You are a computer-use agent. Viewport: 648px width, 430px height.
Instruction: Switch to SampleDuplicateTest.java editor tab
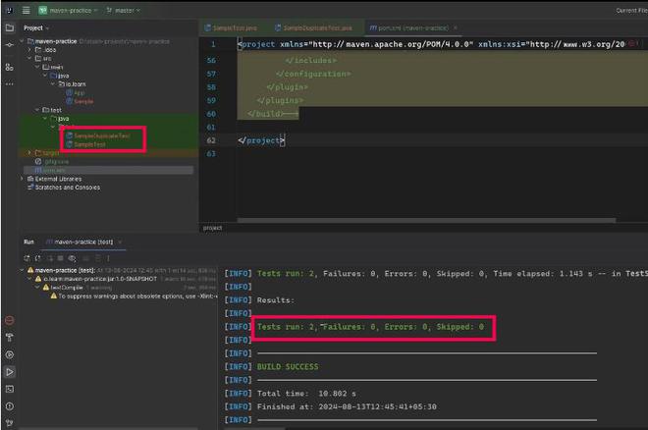313,28
